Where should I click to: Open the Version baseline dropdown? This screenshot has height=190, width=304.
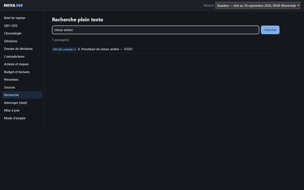click(x=258, y=5)
